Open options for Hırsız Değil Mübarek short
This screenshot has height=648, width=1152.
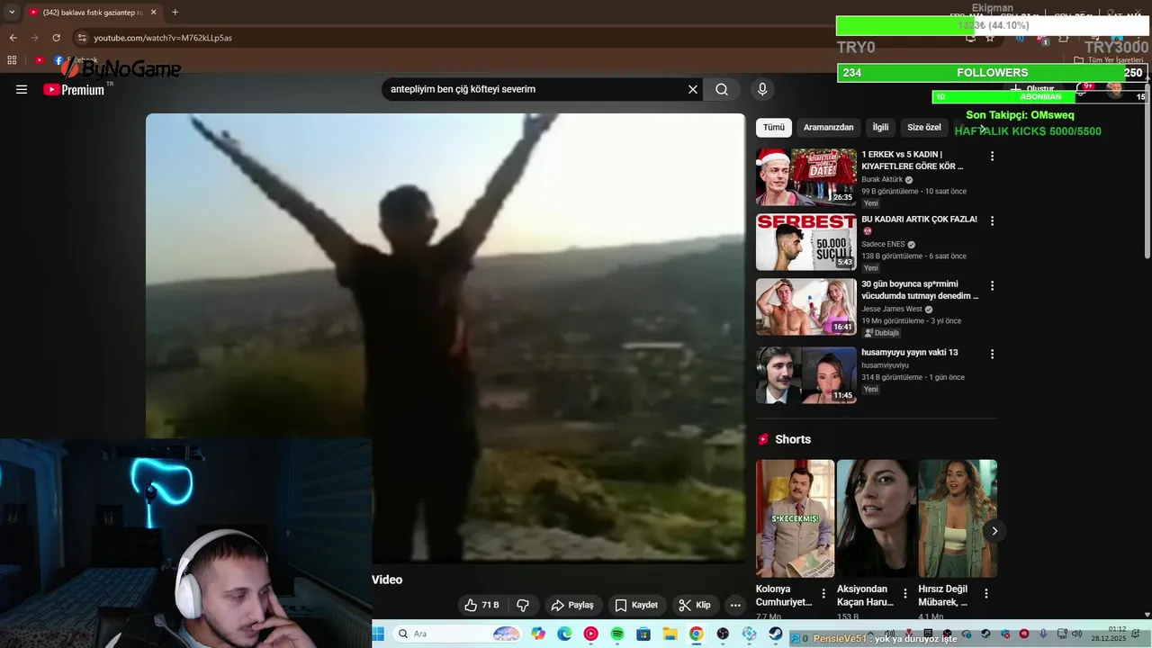pos(986,593)
